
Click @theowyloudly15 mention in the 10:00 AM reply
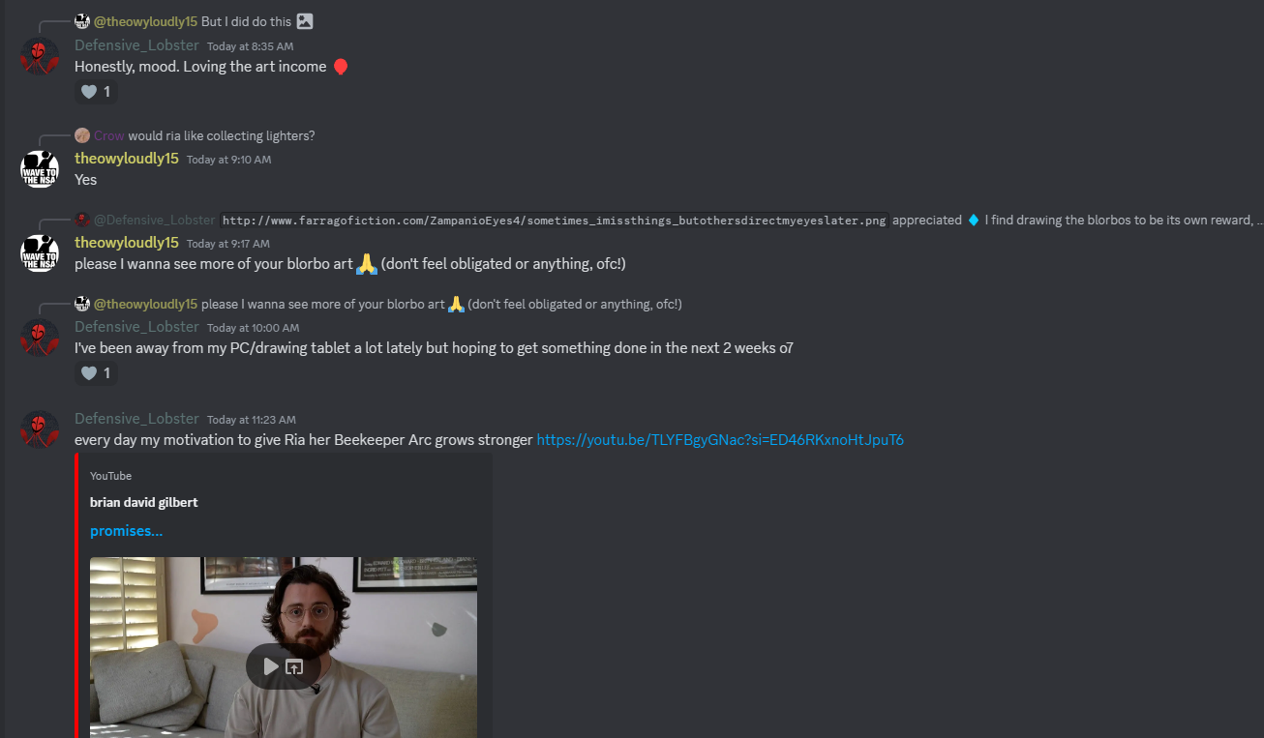[145, 304]
